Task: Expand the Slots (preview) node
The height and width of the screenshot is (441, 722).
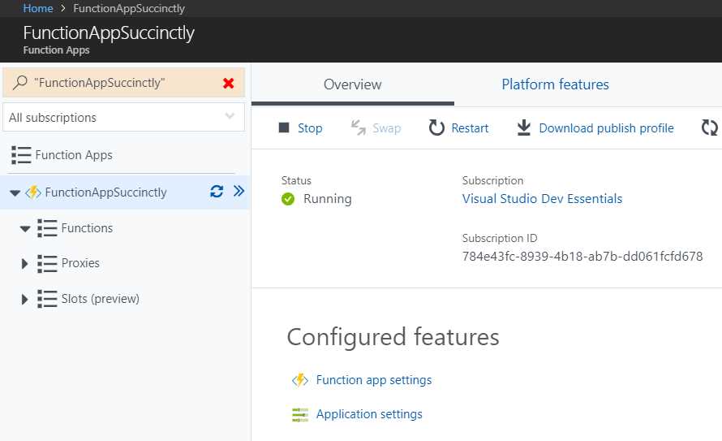Action: 25,300
